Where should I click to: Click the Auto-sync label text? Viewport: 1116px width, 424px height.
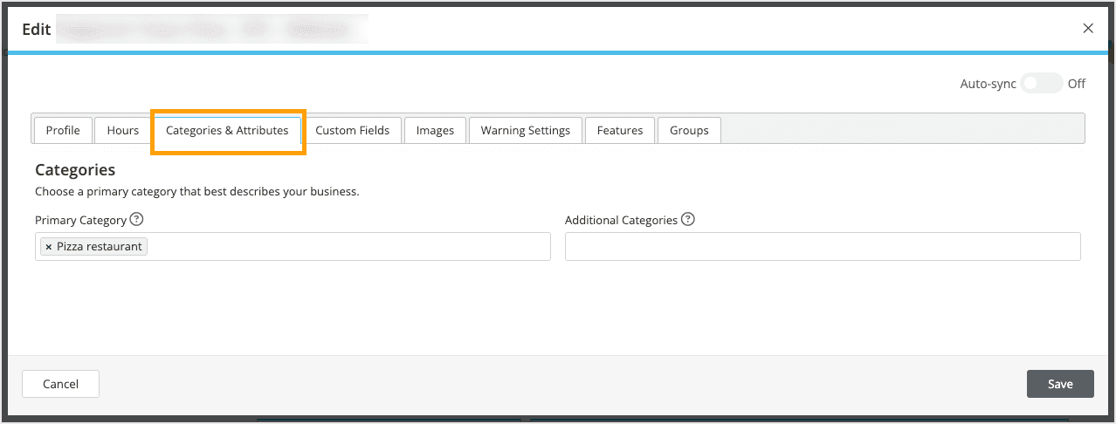[988, 84]
